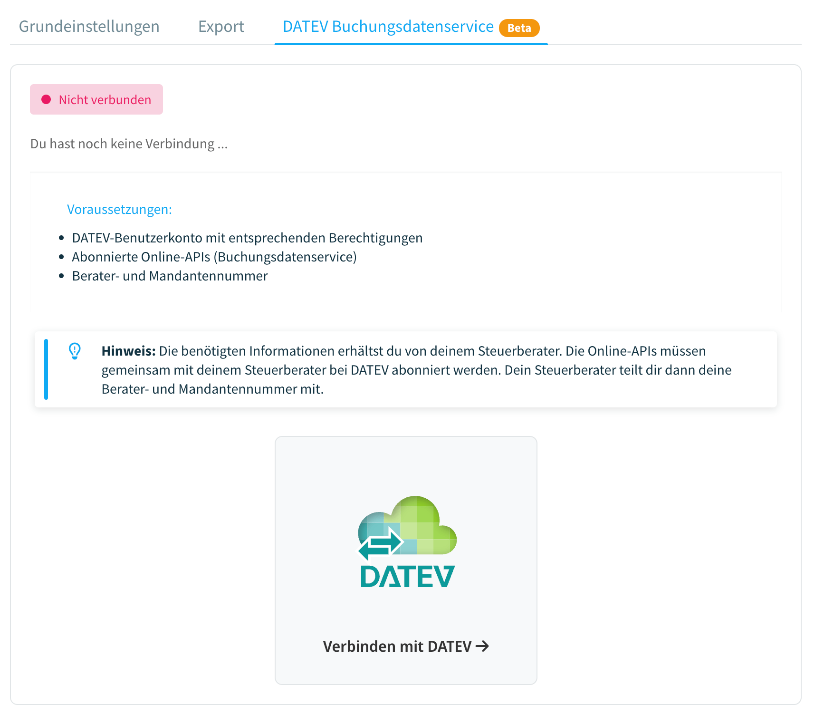Click the arrow icon next to Verbinden mit DATEV

click(x=483, y=646)
